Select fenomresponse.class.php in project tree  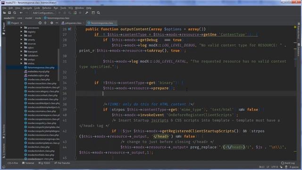(x=41, y=68)
